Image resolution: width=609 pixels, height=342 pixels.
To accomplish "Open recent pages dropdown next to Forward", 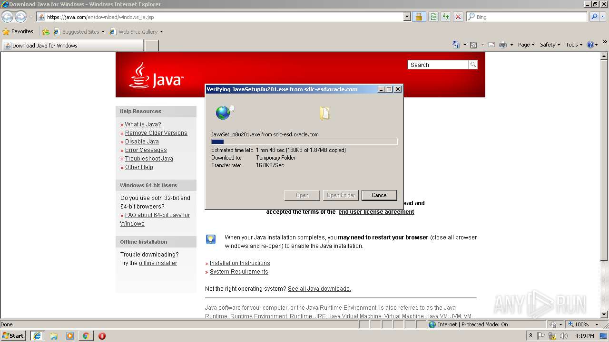I will pos(31,17).
